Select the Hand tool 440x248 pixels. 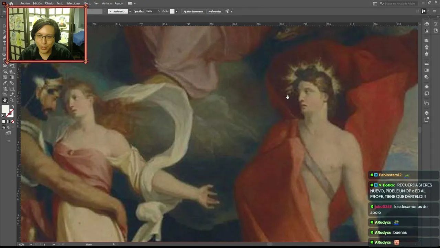click(x=5, y=100)
